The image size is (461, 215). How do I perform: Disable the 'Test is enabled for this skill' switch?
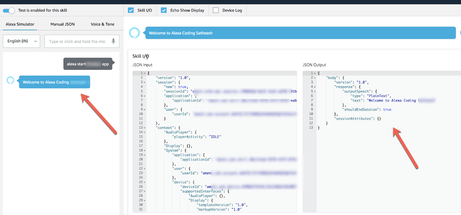[x=9, y=10]
